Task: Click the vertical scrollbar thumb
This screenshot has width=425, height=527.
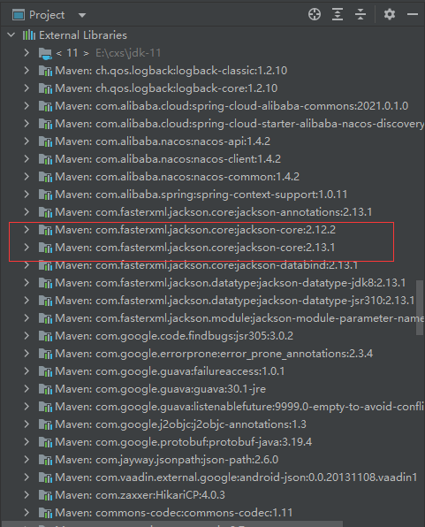Action: [420, 308]
